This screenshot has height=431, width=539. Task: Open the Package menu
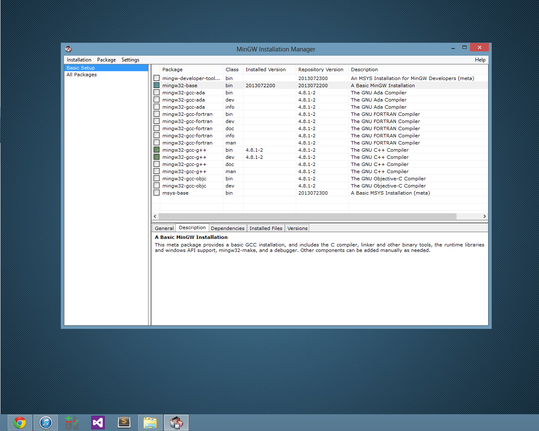[106, 60]
